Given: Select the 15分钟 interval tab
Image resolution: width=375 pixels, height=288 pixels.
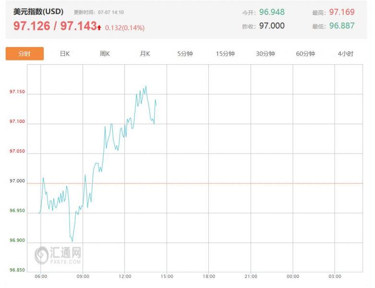Looking at the screenshot, I should 225,54.
